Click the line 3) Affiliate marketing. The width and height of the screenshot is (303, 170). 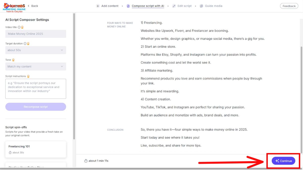click(157, 71)
